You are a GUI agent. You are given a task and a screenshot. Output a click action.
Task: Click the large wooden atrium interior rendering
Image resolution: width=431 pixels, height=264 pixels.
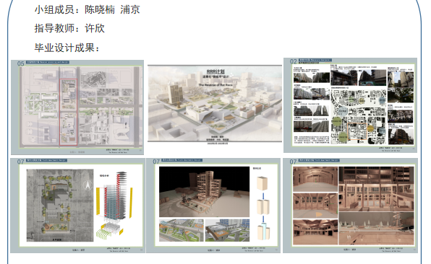(376, 189)
